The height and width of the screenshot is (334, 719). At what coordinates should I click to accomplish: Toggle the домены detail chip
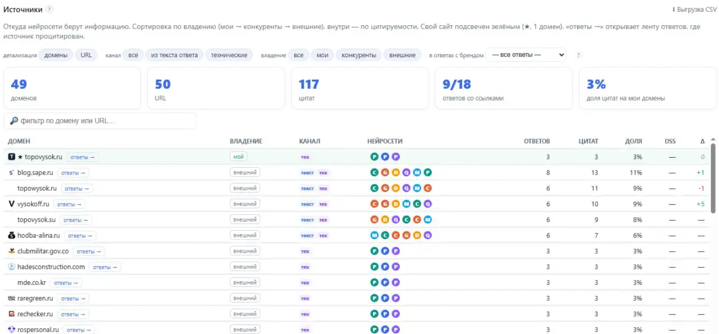pos(56,55)
